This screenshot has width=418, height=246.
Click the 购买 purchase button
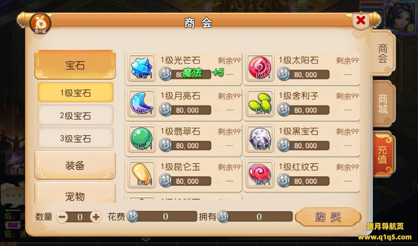click(328, 217)
